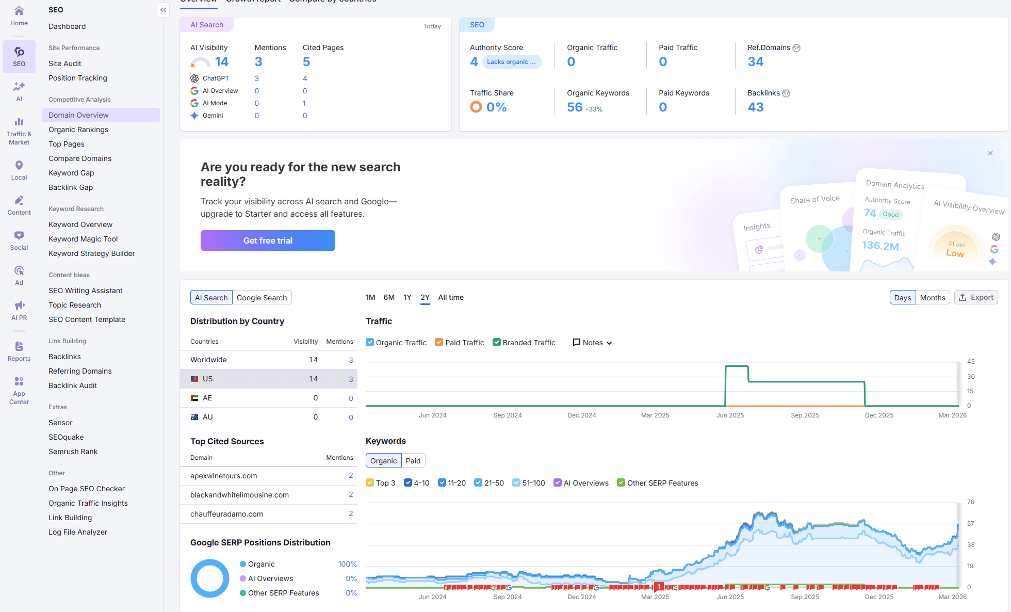
Task: Disable the Top 3 keyword positions checkbox
Action: click(x=370, y=482)
